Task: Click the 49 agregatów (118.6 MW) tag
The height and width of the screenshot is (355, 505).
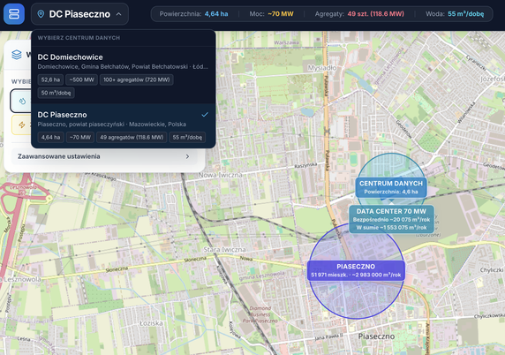Action: tap(132, 137)
